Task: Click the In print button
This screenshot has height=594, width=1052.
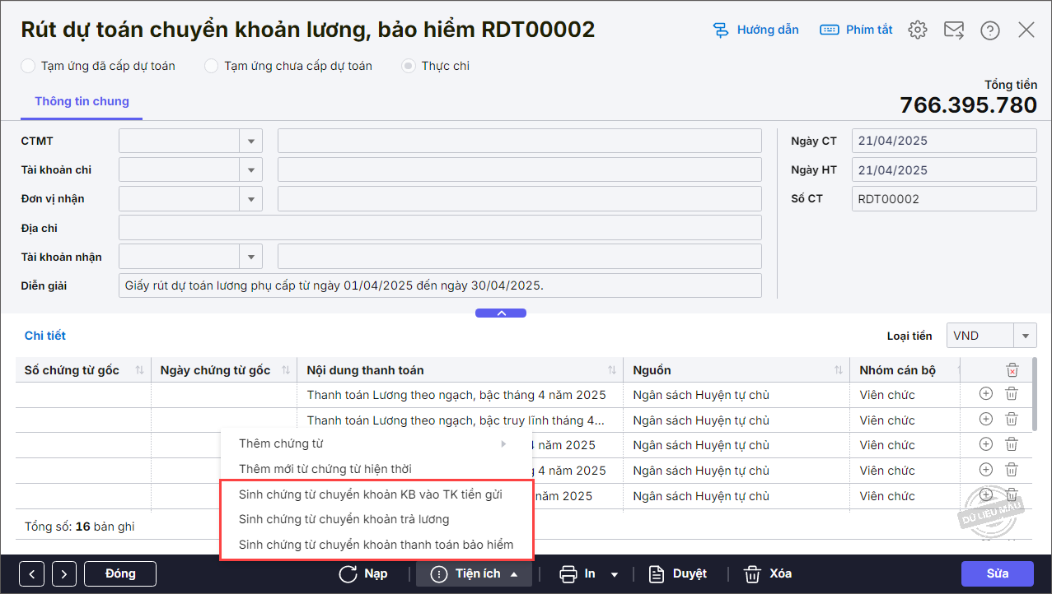Action: (x=578, y=573)
